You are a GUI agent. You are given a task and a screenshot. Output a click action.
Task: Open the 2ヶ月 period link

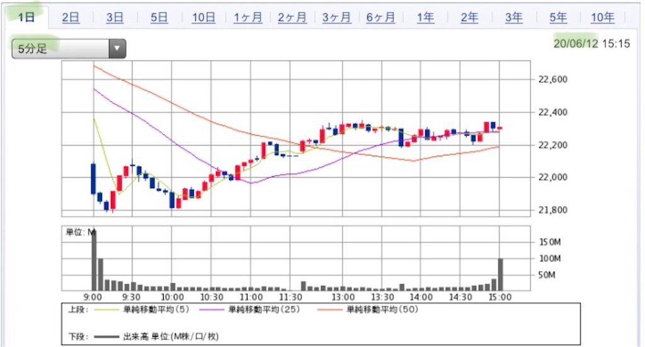(x=292, y=17)
